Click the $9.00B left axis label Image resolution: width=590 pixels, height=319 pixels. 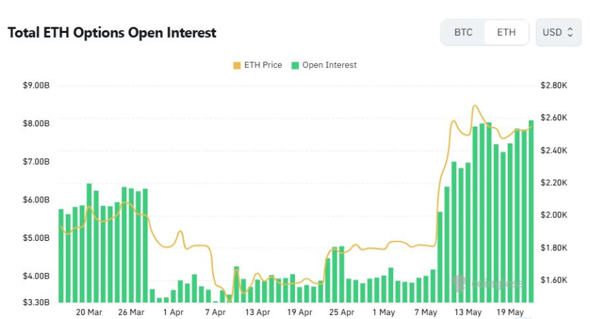(x=36, y=85)
